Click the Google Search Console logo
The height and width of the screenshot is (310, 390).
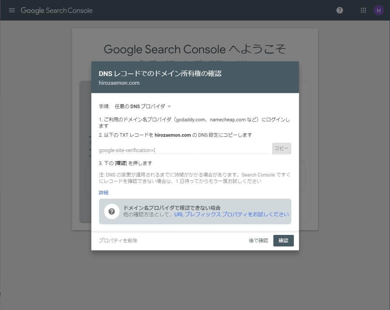[x=56, y=10]
